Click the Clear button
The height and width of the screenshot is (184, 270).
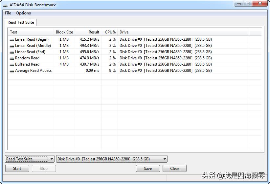(x=174, y=169)
